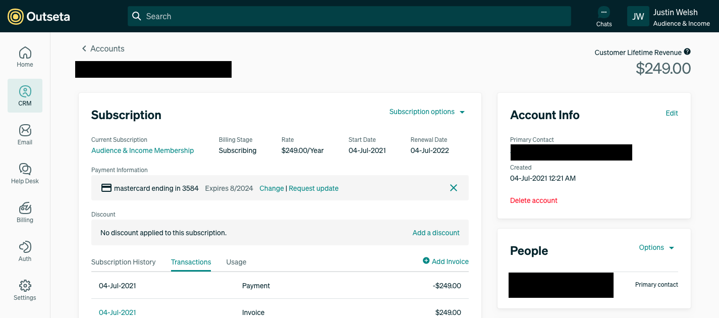Open the 04-Jul-2021 invoice link
The image size is (719, 318).
(x=117, y=312)
